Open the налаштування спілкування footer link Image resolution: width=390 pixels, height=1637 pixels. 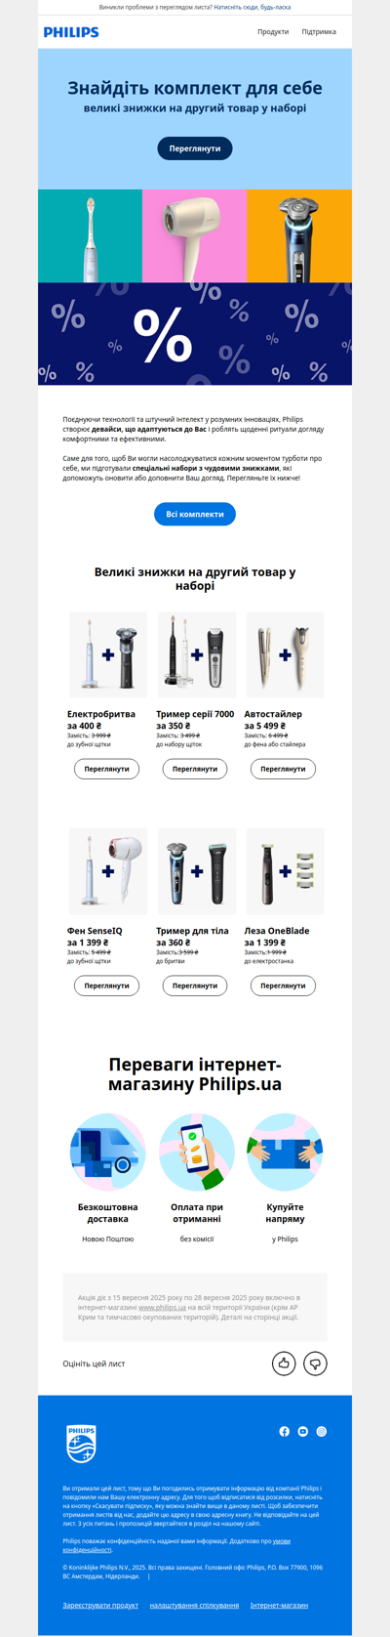point(194,1605)
